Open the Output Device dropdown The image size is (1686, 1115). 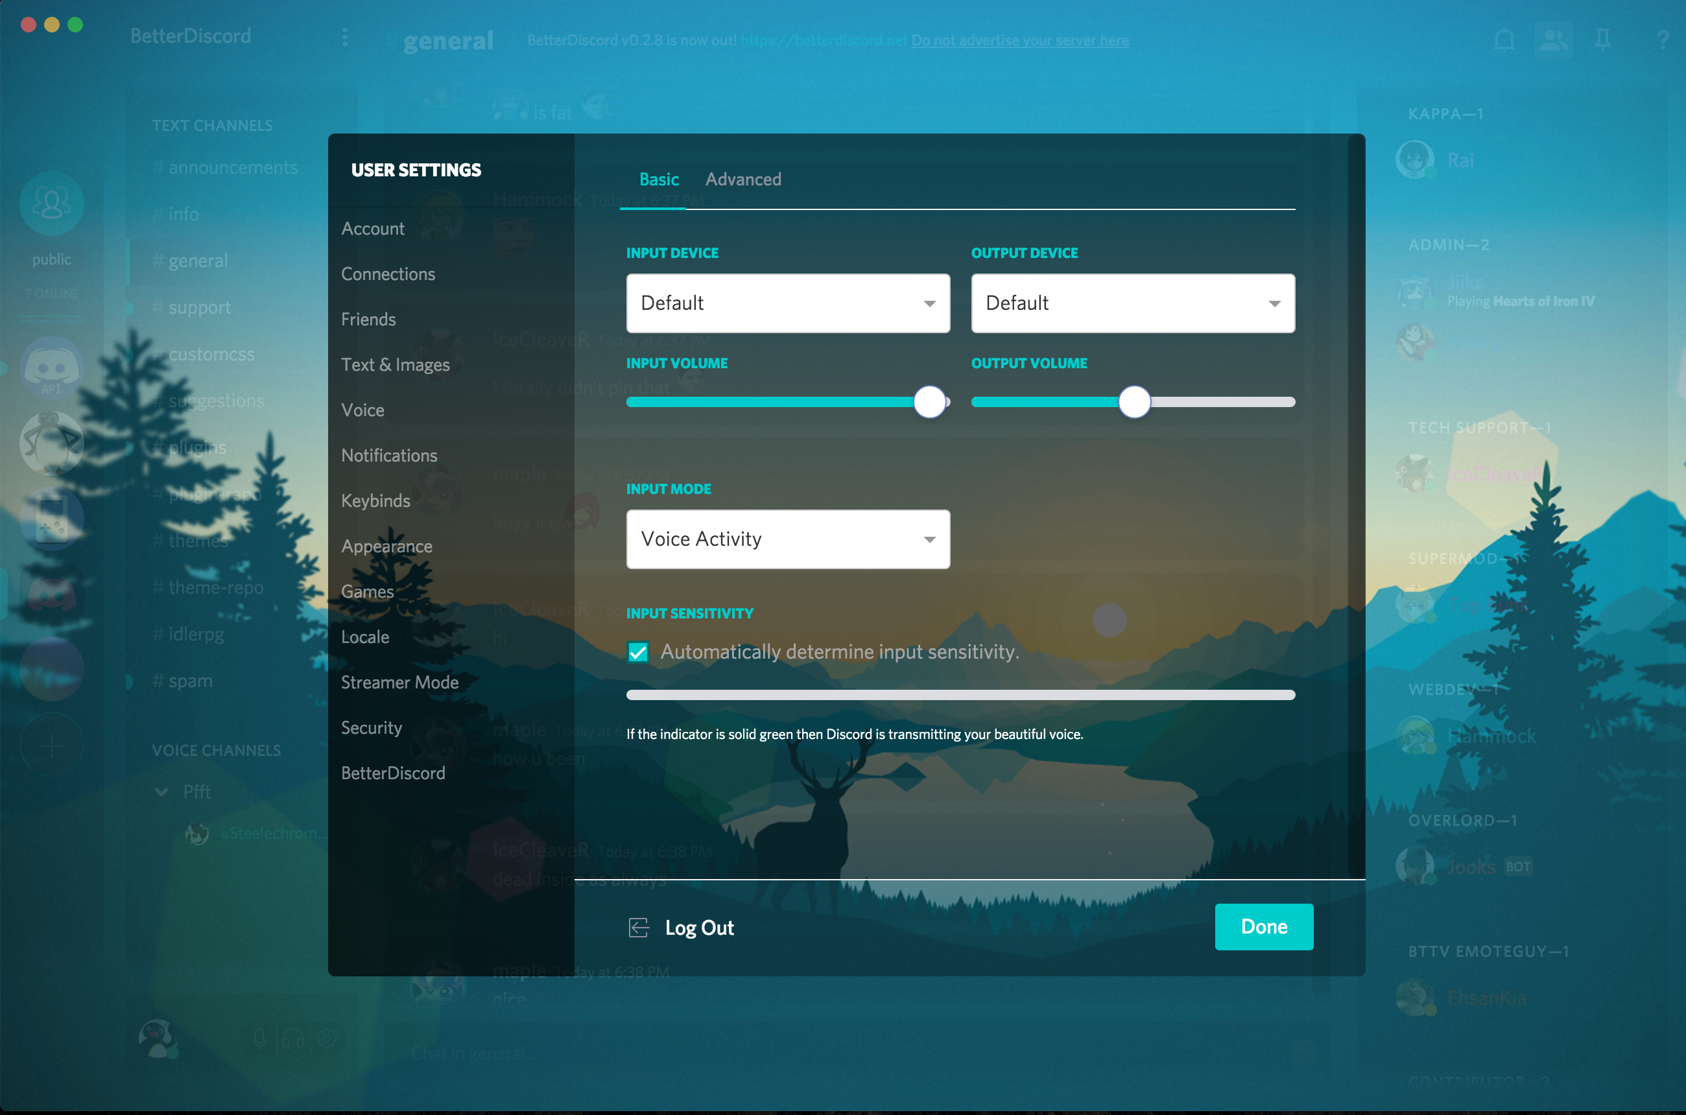(1132, 303)
